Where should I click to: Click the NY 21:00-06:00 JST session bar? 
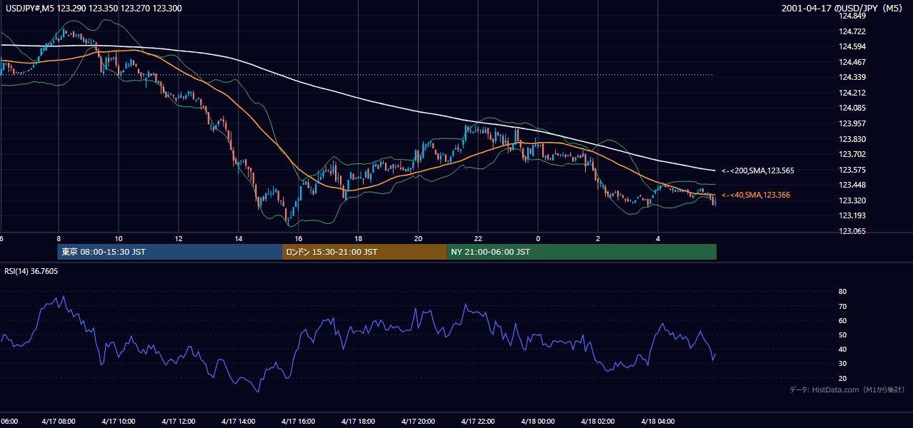click(x=582, y=252)
